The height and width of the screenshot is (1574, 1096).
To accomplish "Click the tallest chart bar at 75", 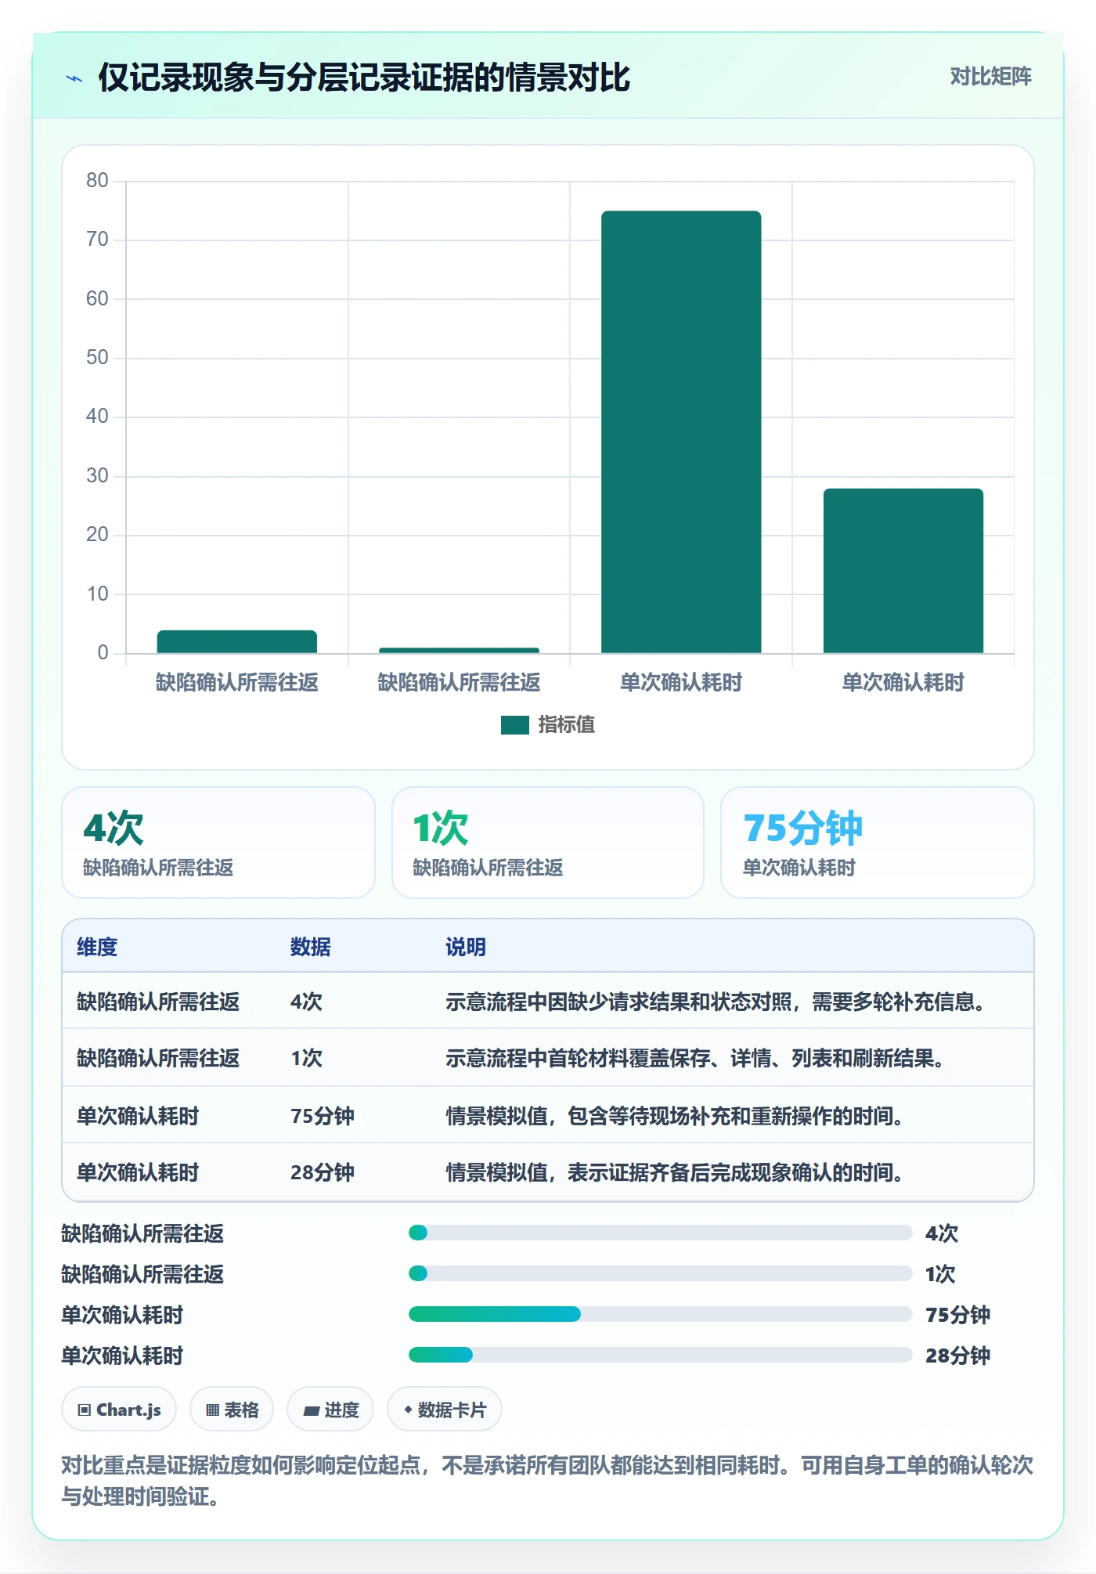I will (x=681, y=431).
